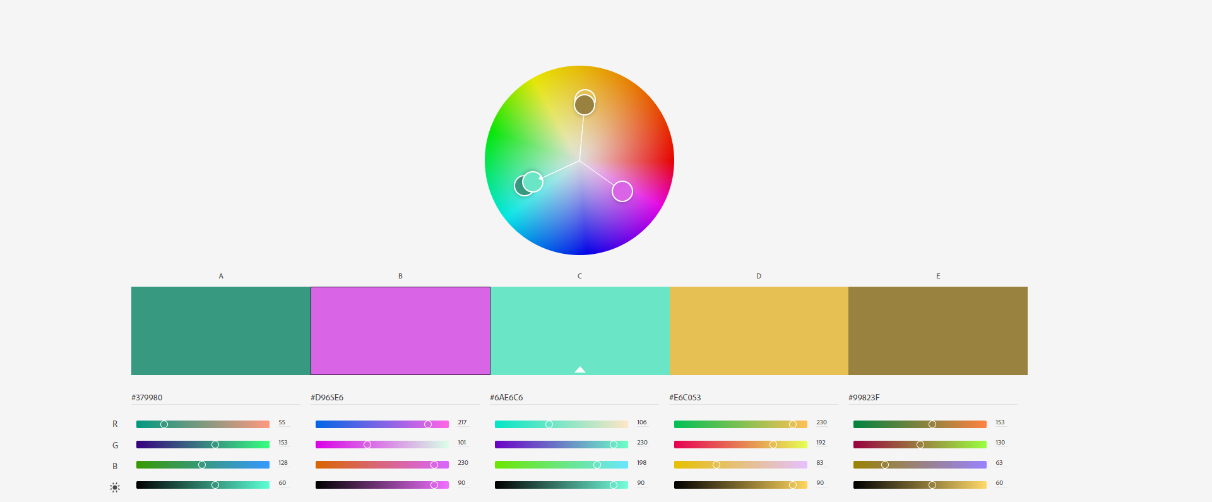Select teal swatch A
Screen dimensions: 1212x502
pyautogui.click(x=221, y=330)
